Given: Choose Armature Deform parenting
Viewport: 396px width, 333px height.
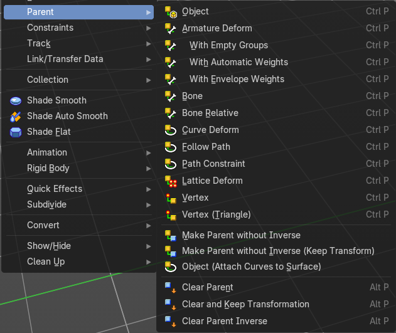Looking at the screenshot, I should pos(276,28).
